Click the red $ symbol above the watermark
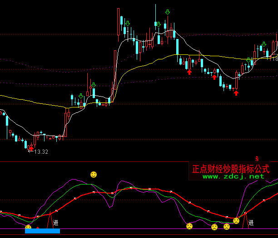The image size is (278, 238). 257,159
